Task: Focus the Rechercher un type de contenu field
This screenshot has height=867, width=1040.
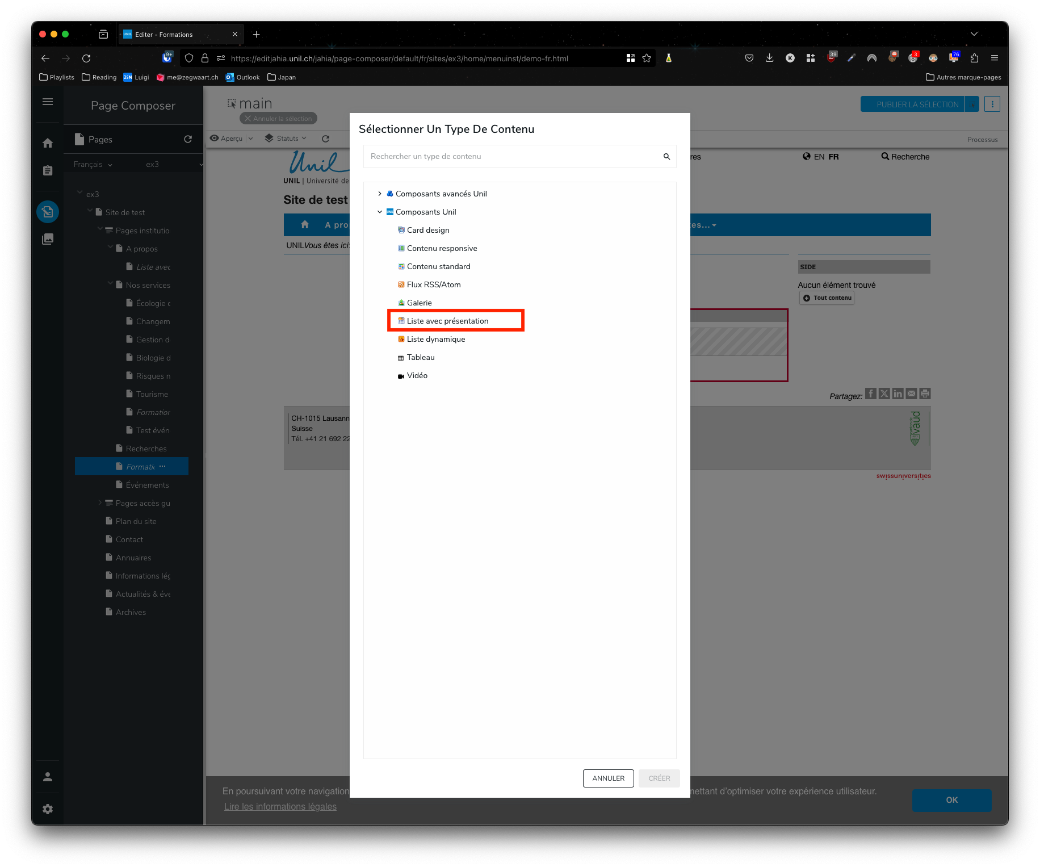Action: 511,157
